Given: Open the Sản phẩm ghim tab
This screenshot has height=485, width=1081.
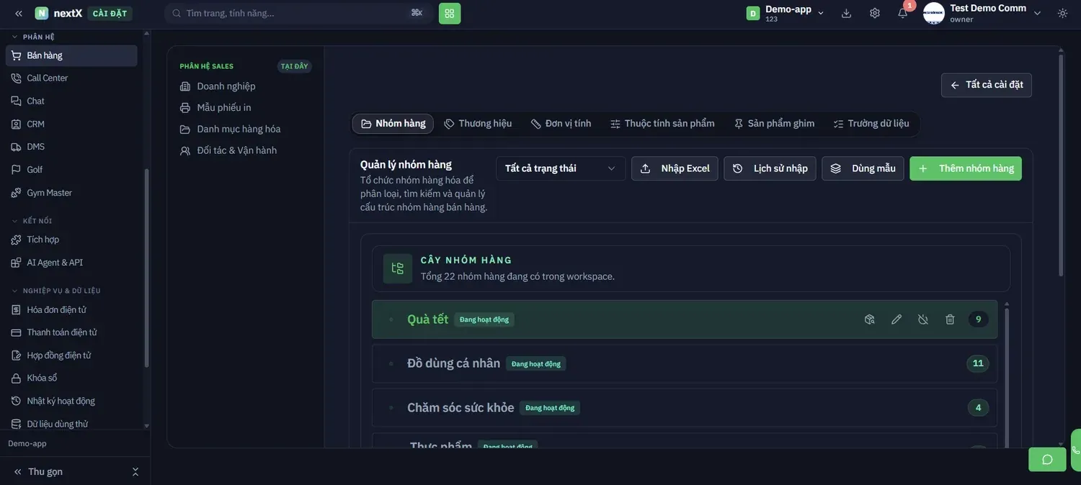Looking at the screenshot, I should (x=775, y=124).
